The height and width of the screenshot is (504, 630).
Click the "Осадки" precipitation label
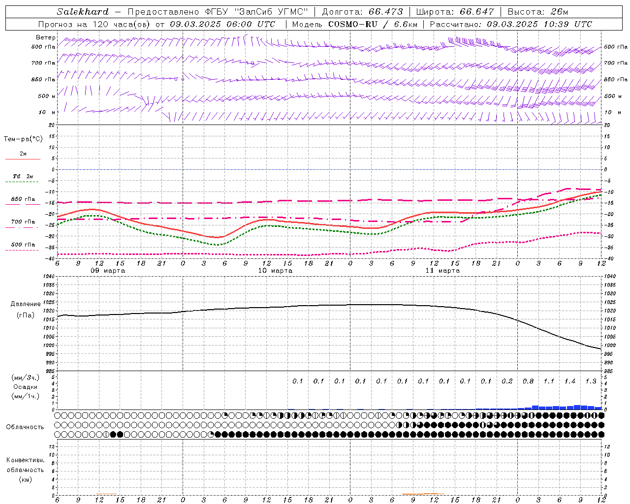tap(26, 387)
